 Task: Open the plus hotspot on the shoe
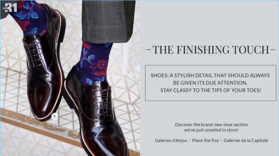coord(55,116)
